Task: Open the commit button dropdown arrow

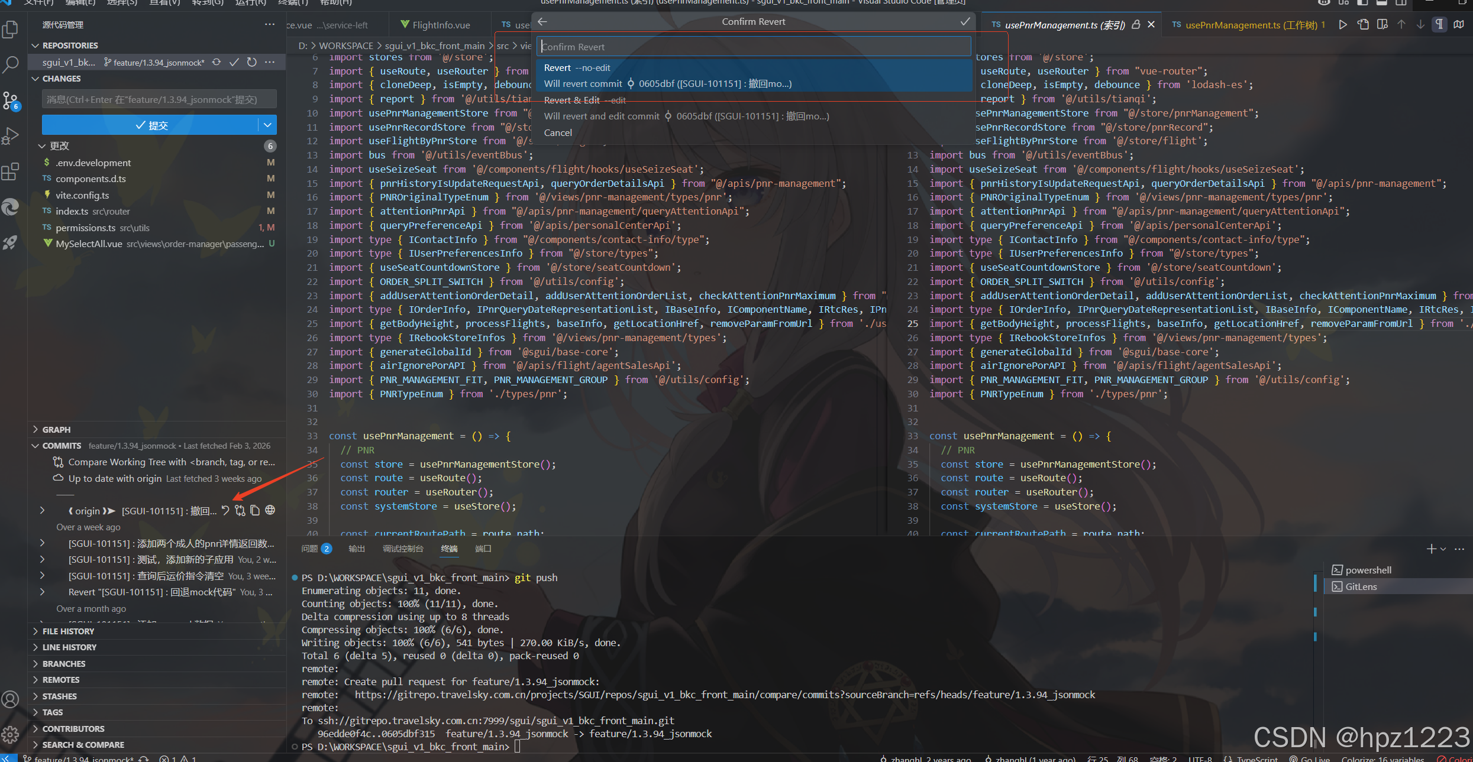Action: (267, 125)
